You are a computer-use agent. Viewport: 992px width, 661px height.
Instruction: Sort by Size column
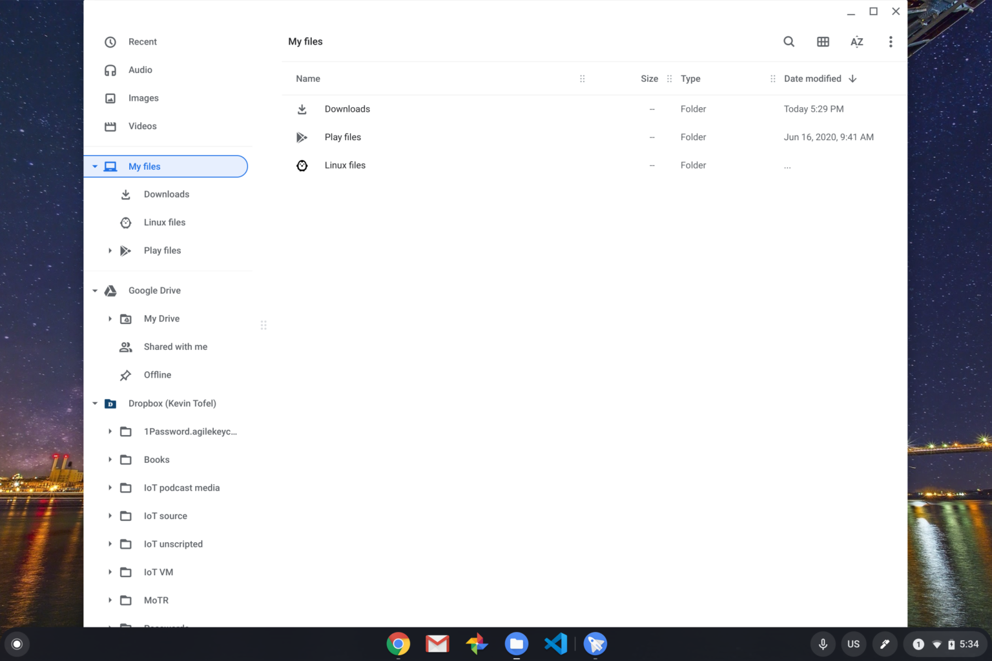point(649,79)
